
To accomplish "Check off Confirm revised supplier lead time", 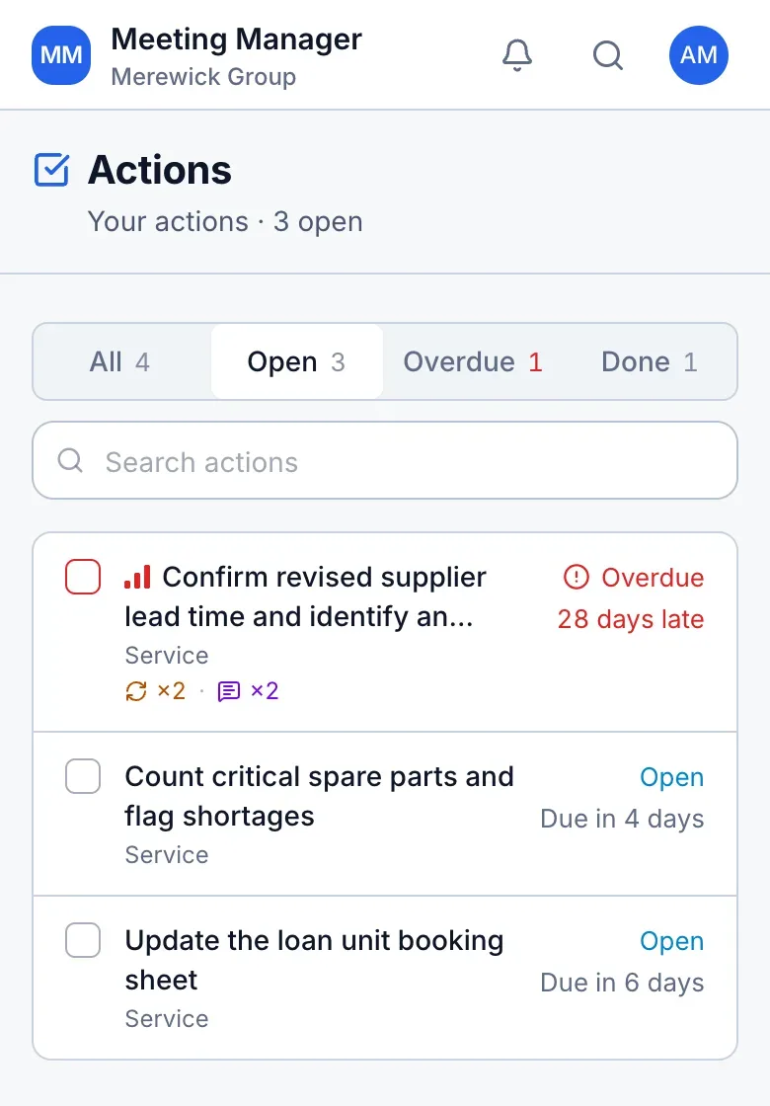I will [x=83, y=577].
